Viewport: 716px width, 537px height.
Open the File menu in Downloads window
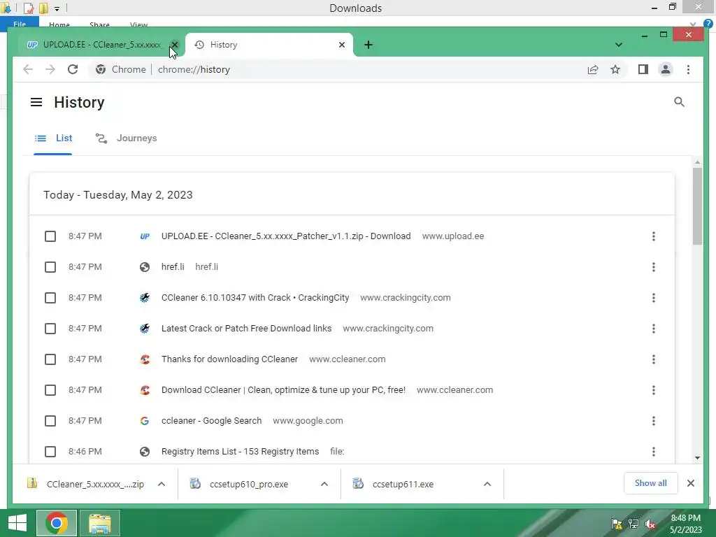click(x=20, y=24)
